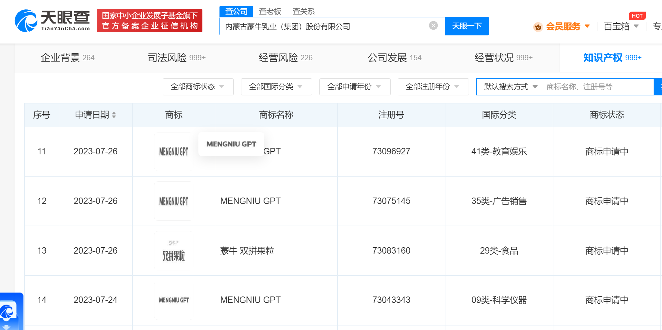Image resolution: width=662 pixels, height=330 pixels.
Task: Open the 双拼果粒 trademark thumbnail
Action: coord(174,251)
